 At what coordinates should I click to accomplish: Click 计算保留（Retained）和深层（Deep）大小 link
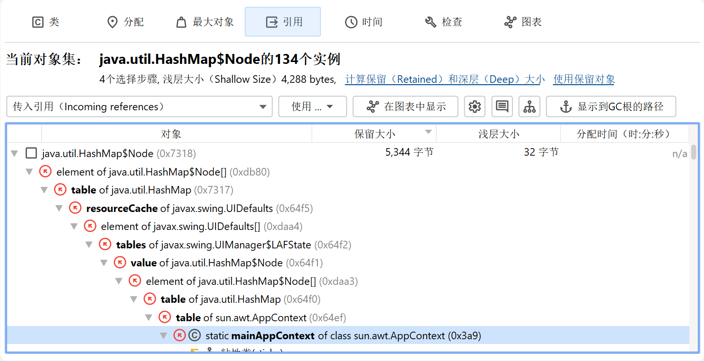(445, 79)
